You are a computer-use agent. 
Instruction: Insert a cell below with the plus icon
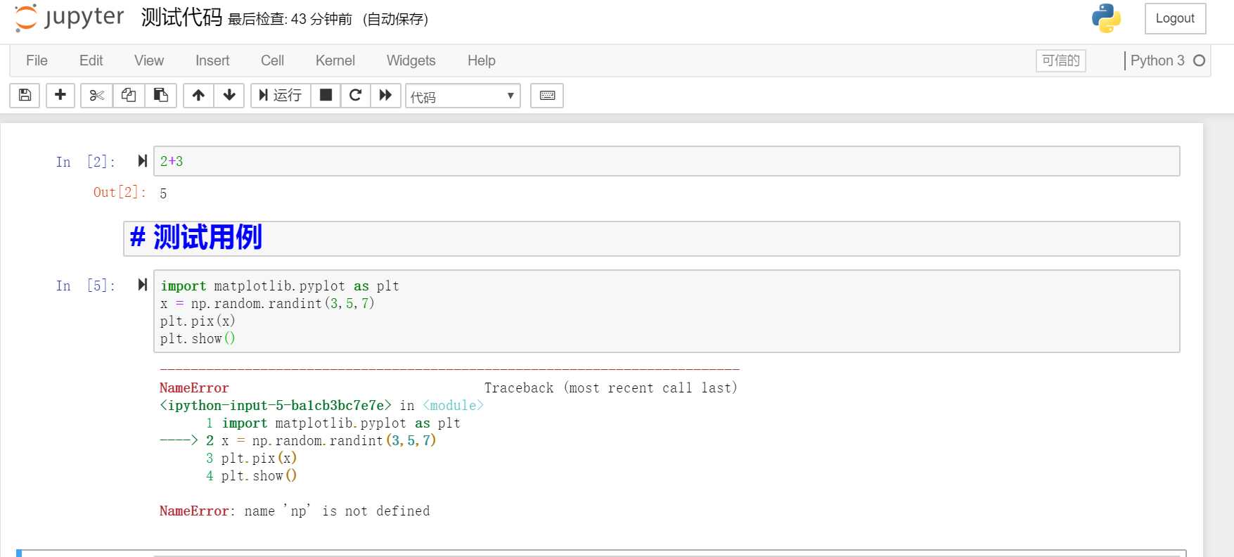click(60, 95)
